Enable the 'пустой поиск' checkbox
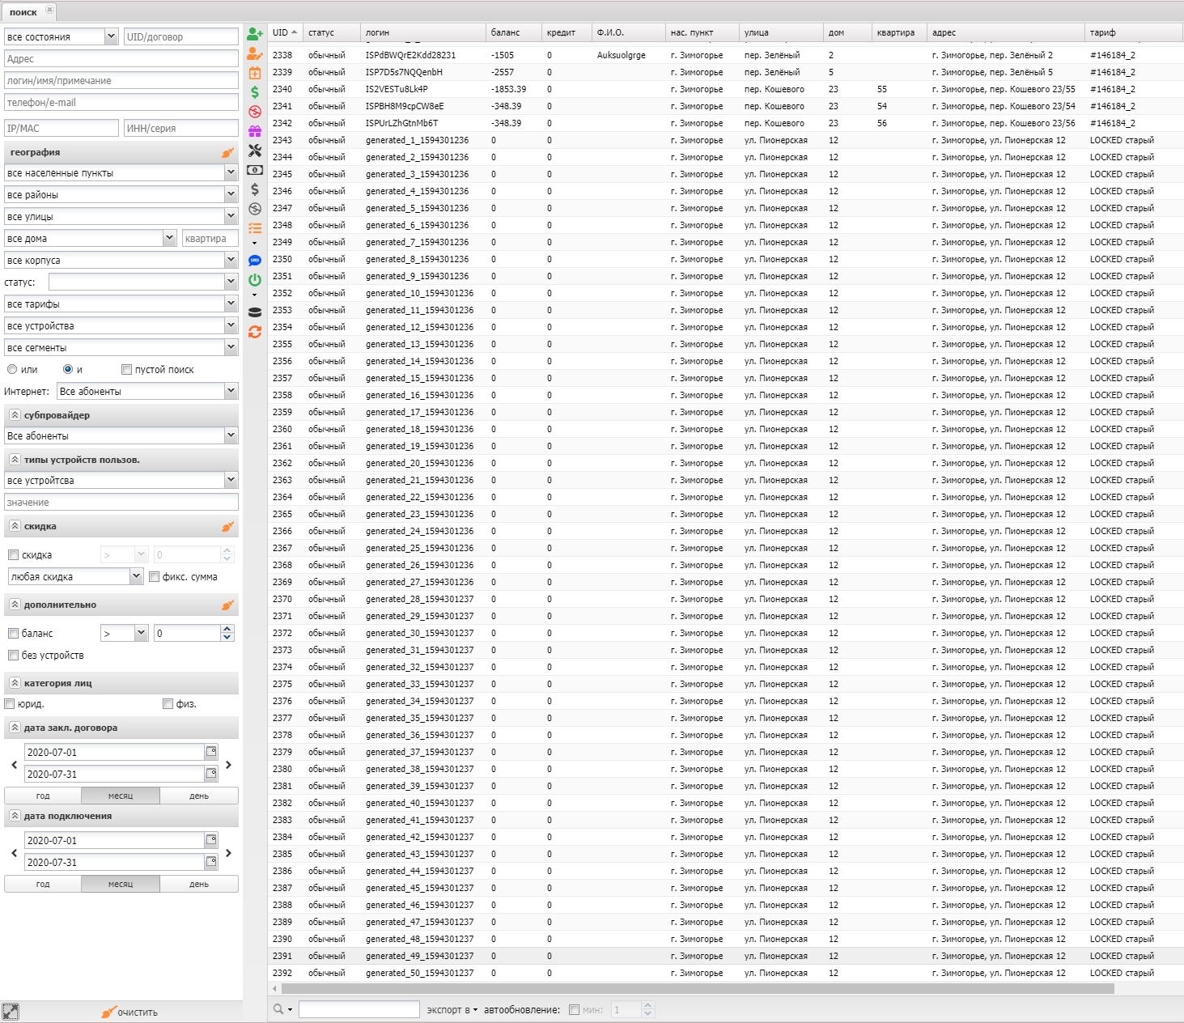Viewport: 1184px width, 1023px height. [x=126, y=370]
